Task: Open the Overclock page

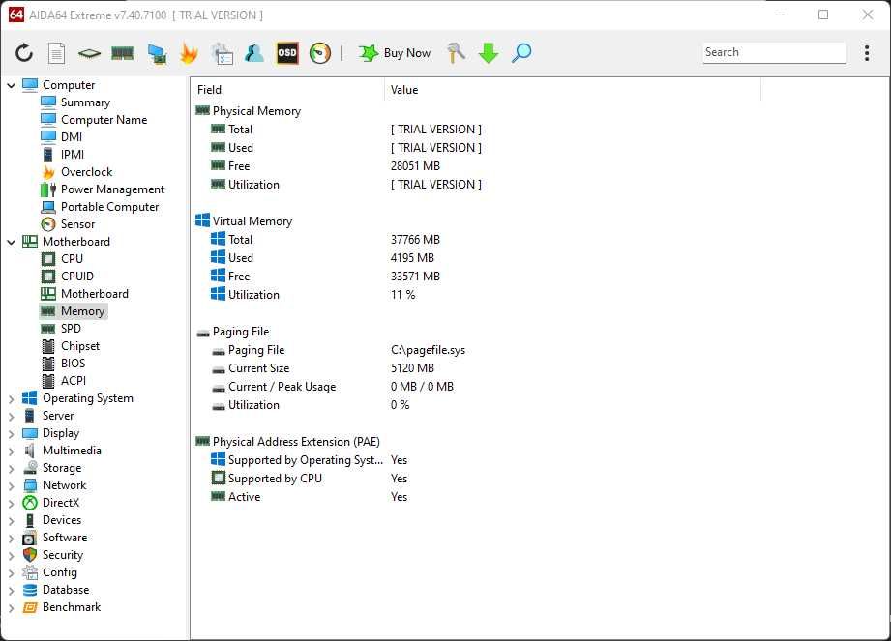Action: 86,172
